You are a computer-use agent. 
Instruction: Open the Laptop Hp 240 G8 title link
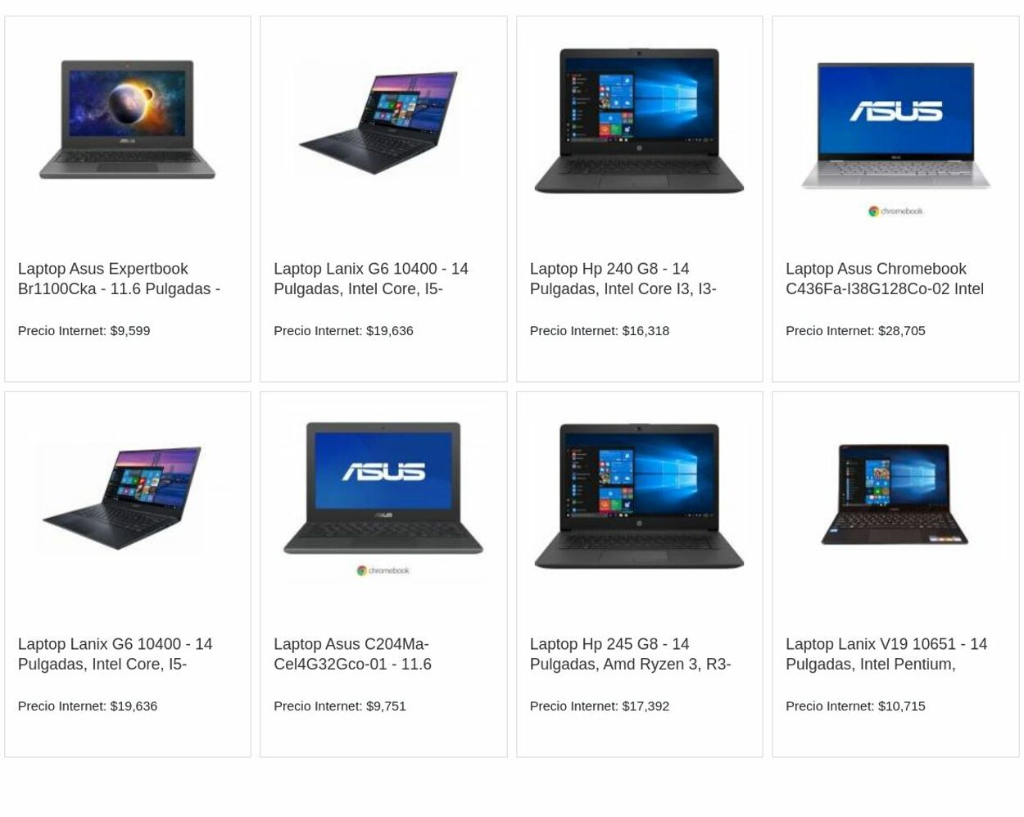[623, 279]
